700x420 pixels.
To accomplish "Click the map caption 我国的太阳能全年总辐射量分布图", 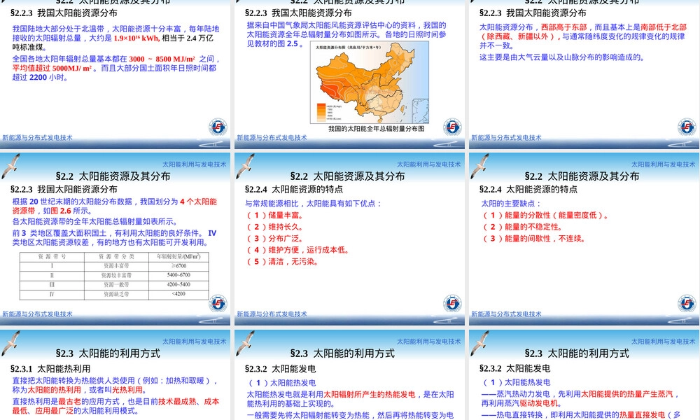I will pyautogui.click(x=377, y=129).
